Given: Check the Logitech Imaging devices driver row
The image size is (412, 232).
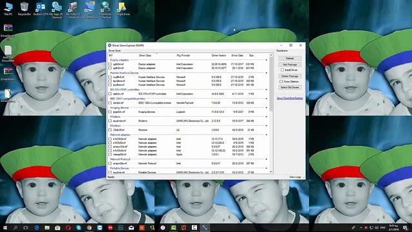Looking at the screenshot, I should click(110, 111).
